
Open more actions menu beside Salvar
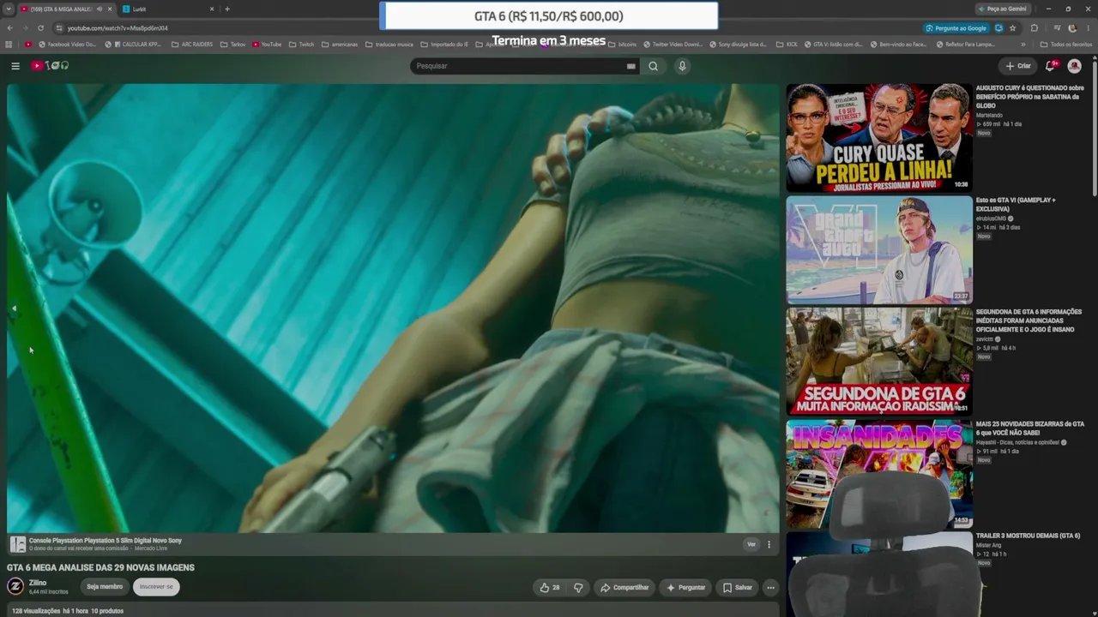pos(770,588)
